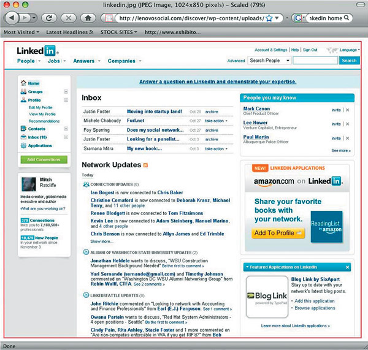The height and width of the screenshot is (350, 368).
Task: Click the LinkedIn search text field
Action: tap(315, 61)
